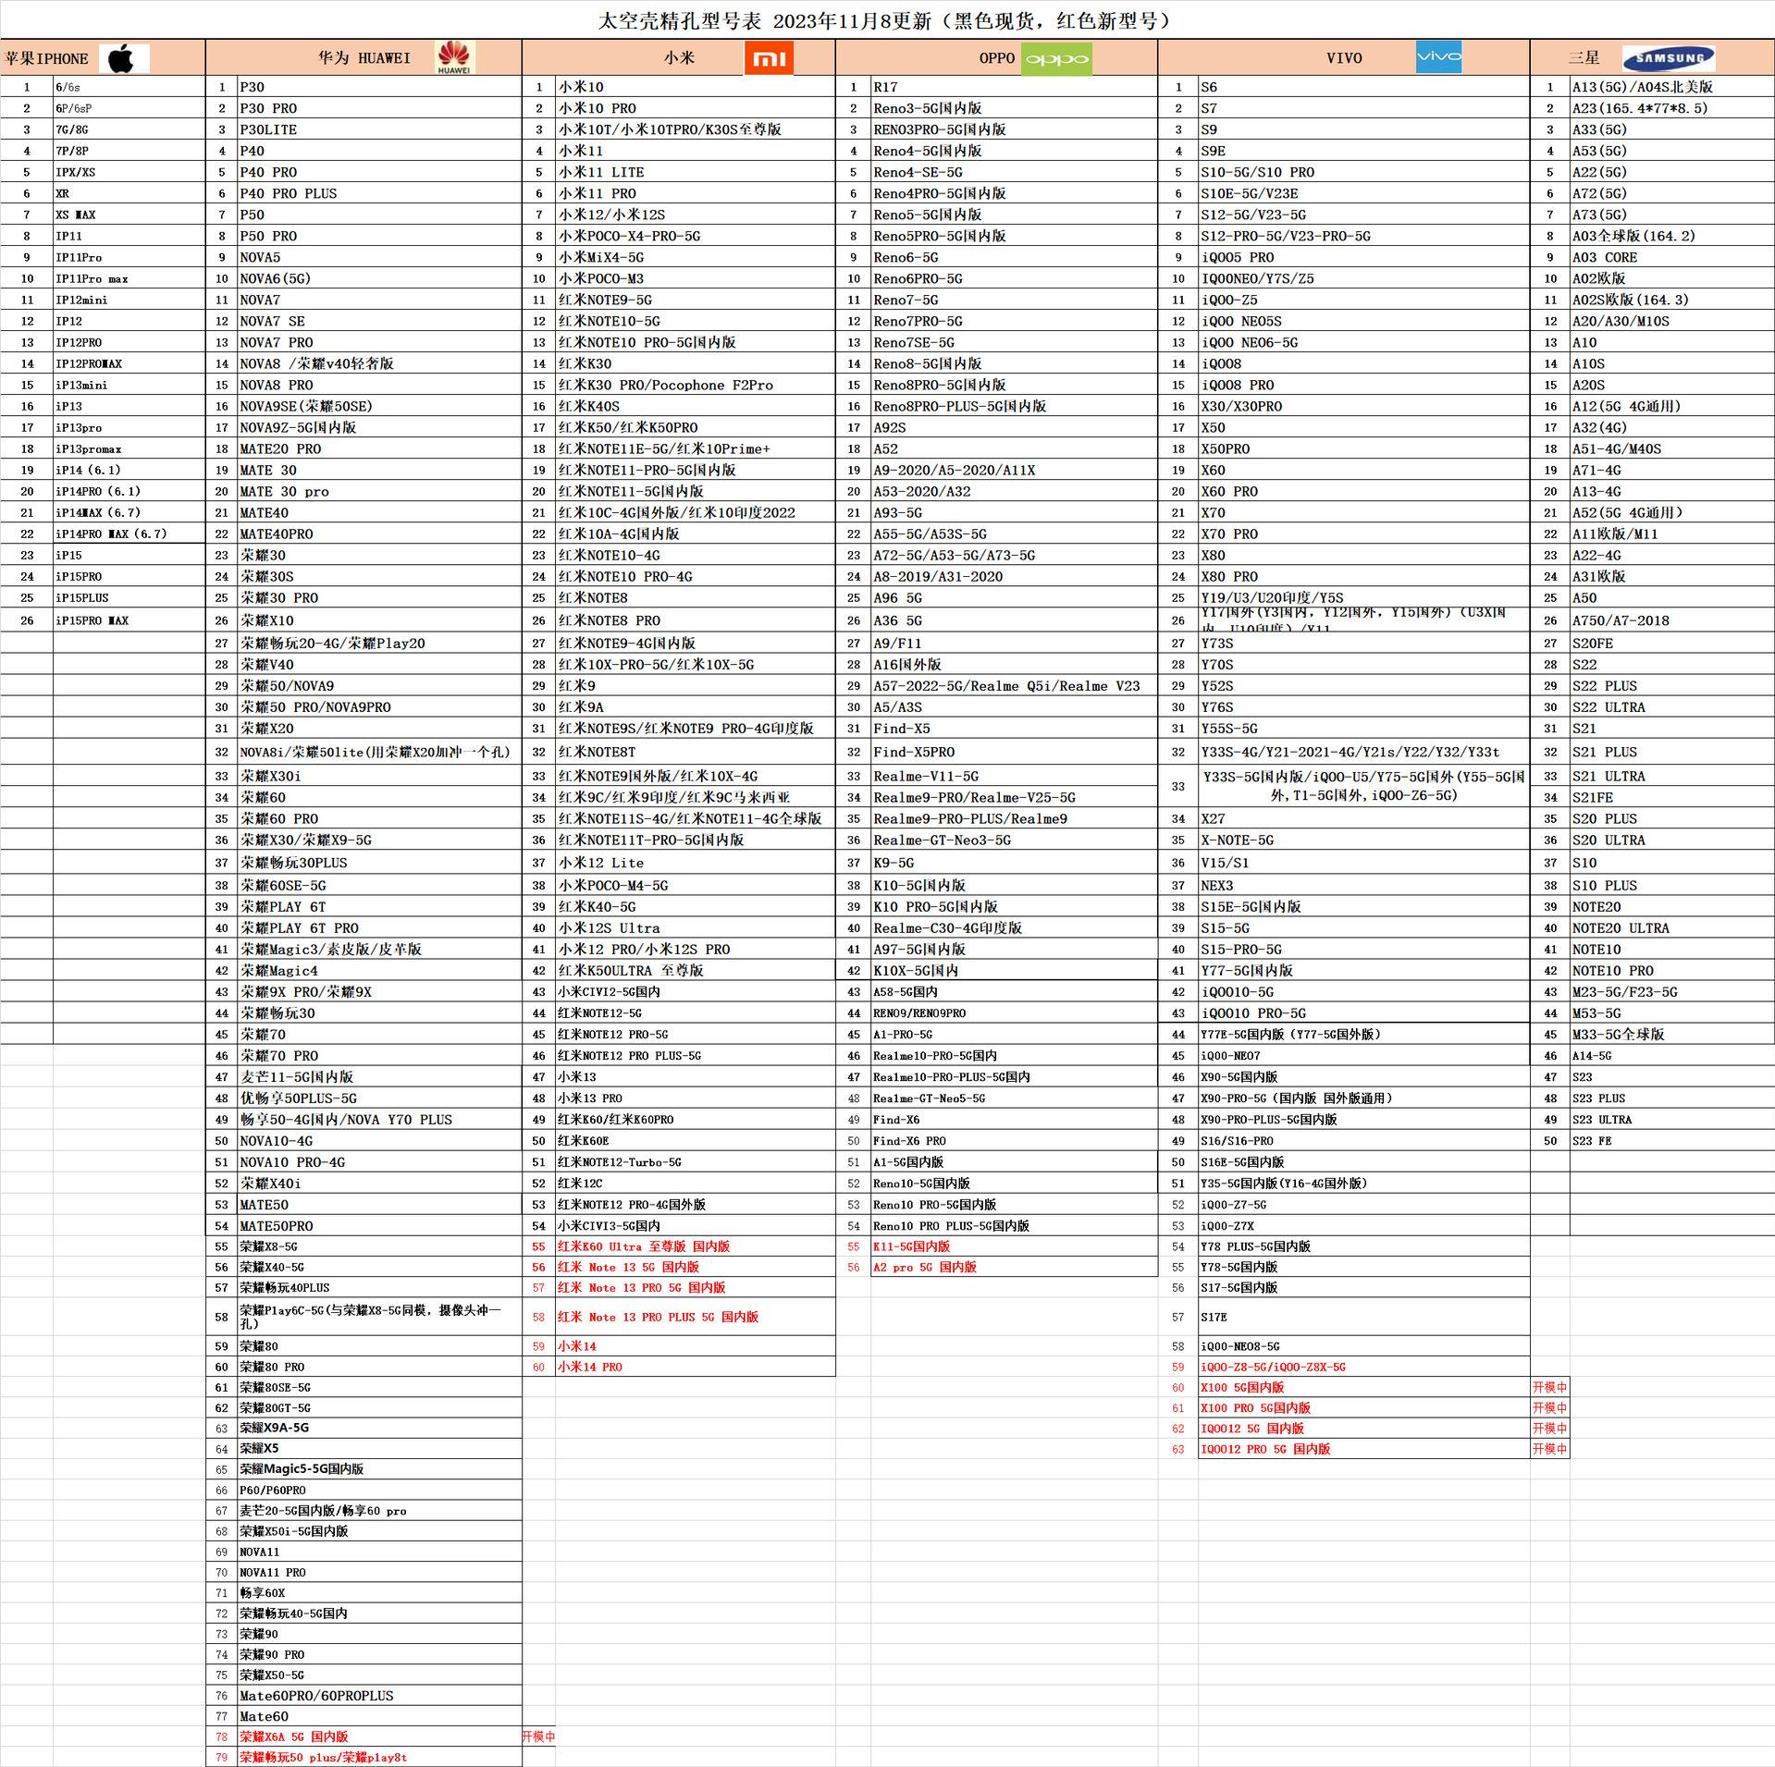Select cell 红米K50ULTRA 至尊版
Image resolution: width=1775 pixels, height=1767 pixels.
pos(695,971)
